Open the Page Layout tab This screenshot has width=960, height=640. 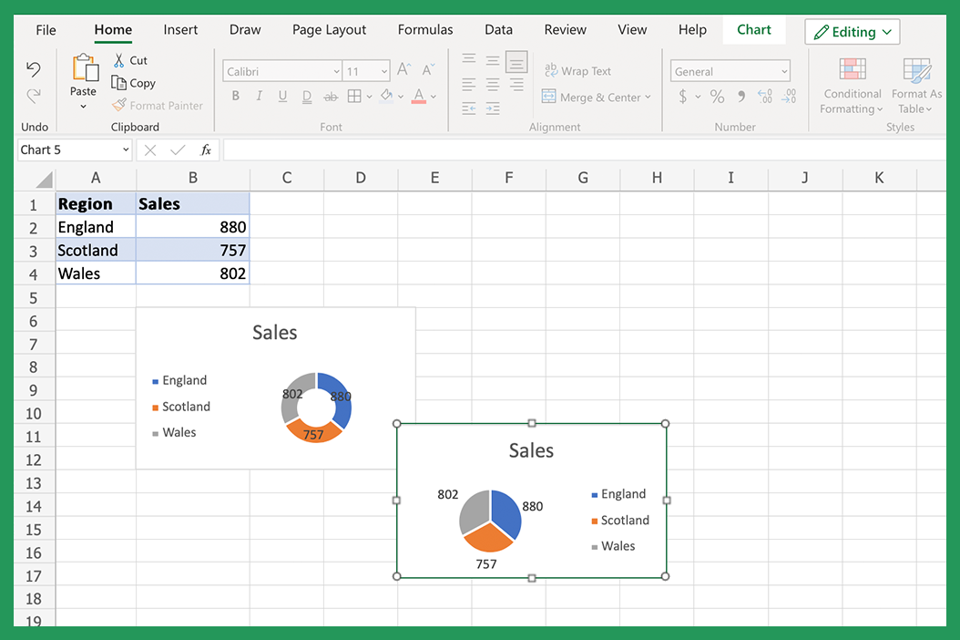tap(329, 30)
